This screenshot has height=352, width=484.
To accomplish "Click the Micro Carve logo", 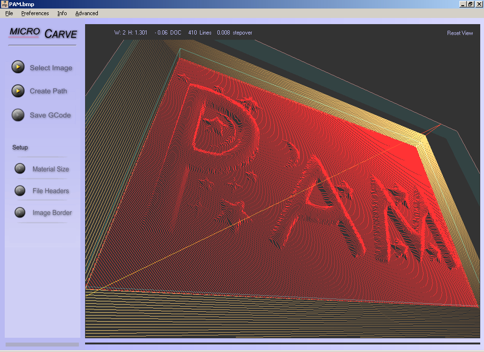I will (x=43, y=34).
